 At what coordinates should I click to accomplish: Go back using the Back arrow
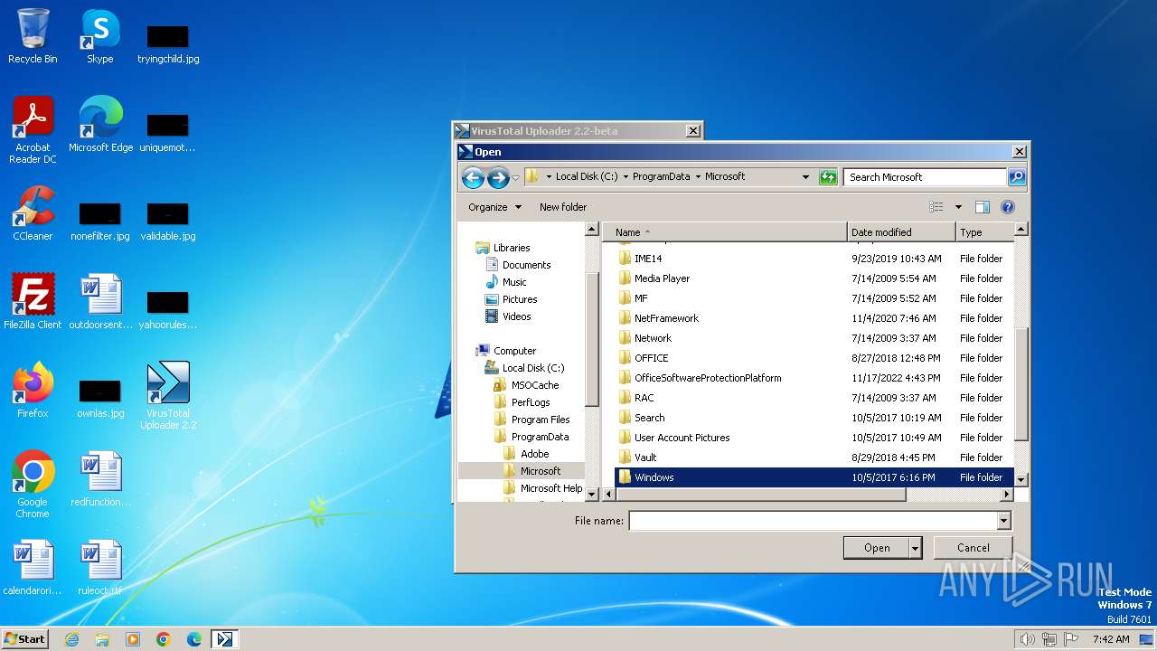(473, 178)
